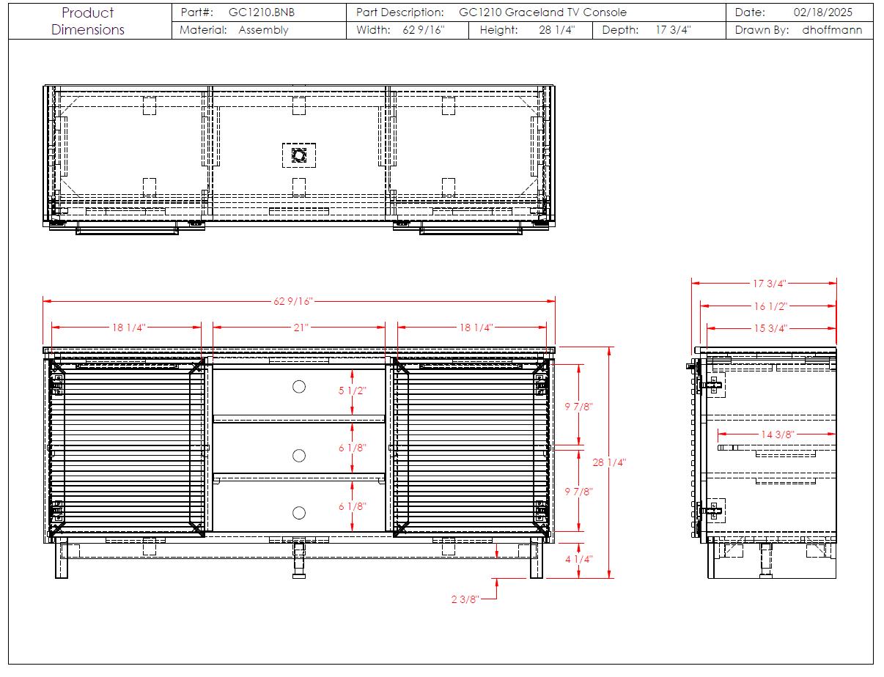Click the part number GC1210.BNB
The height and width of the screenshot is (677, 884).
261,12
